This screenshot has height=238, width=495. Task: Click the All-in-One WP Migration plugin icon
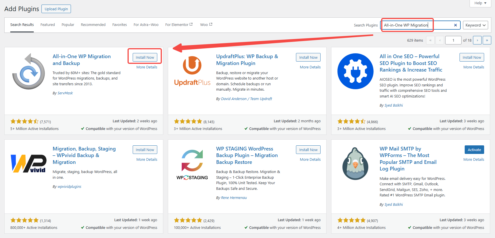[x=29, y=71]
